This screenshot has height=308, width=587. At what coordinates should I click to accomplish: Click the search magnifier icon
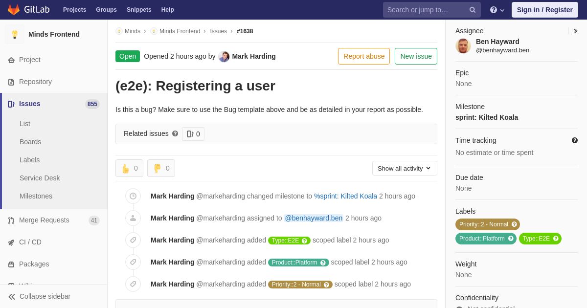click(x=473, y=10)
